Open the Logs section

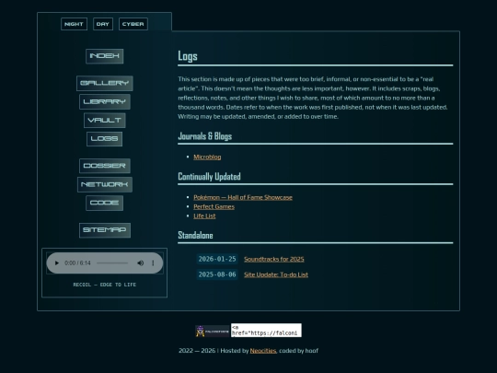105,139
